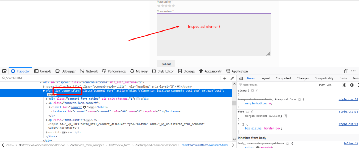Click the eyedropper color picker icon
The image size is (359, 148).
coord(232,78)
